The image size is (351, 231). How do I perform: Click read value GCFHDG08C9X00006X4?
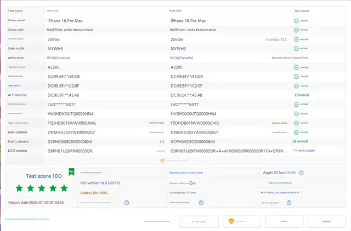(193, 142)
